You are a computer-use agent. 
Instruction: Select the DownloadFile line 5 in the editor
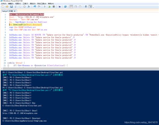point(25,25)
